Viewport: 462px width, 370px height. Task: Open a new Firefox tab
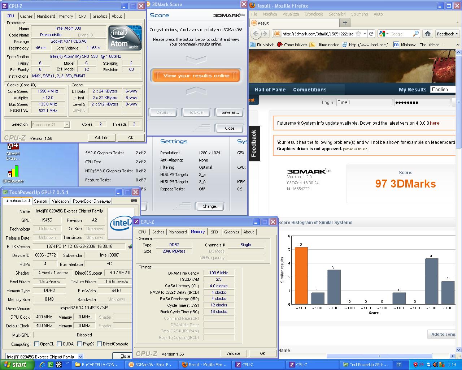click(345, 23)
